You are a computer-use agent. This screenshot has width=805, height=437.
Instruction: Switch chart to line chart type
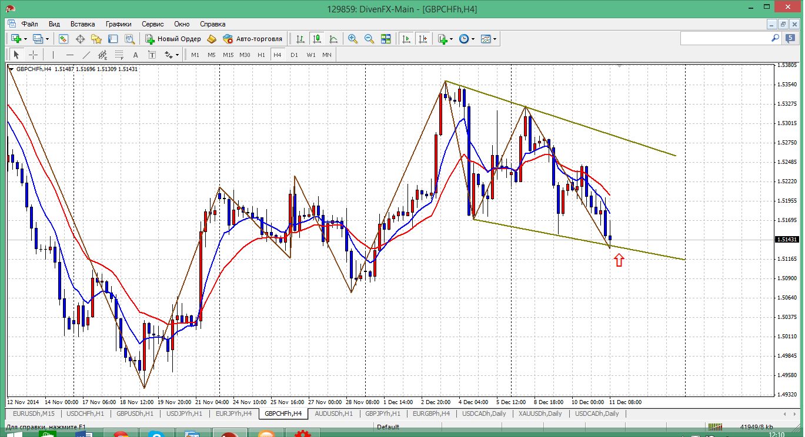click(333, 39)
